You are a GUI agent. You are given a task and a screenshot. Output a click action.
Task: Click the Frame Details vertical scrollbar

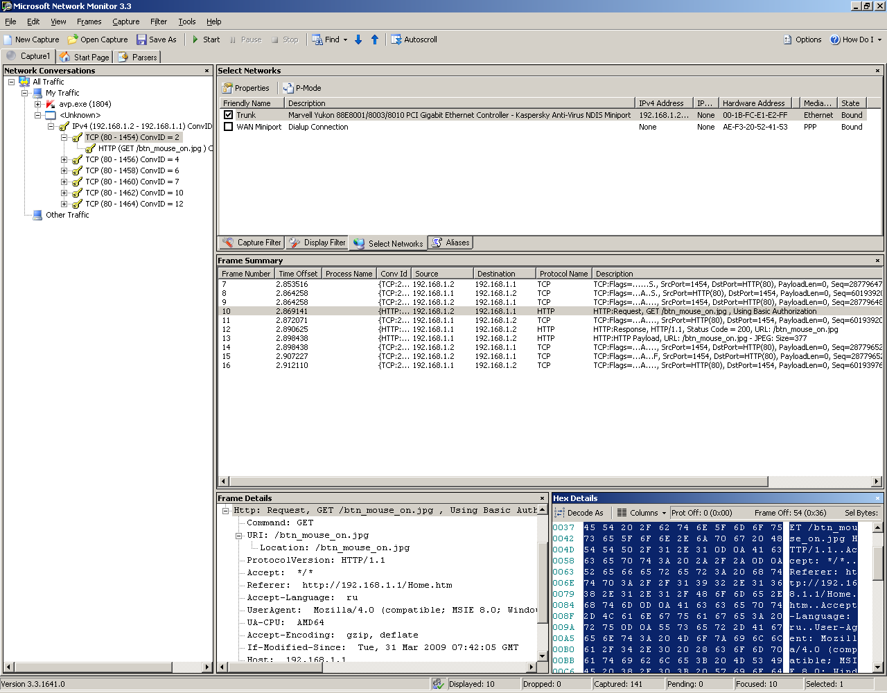(543, 584)
